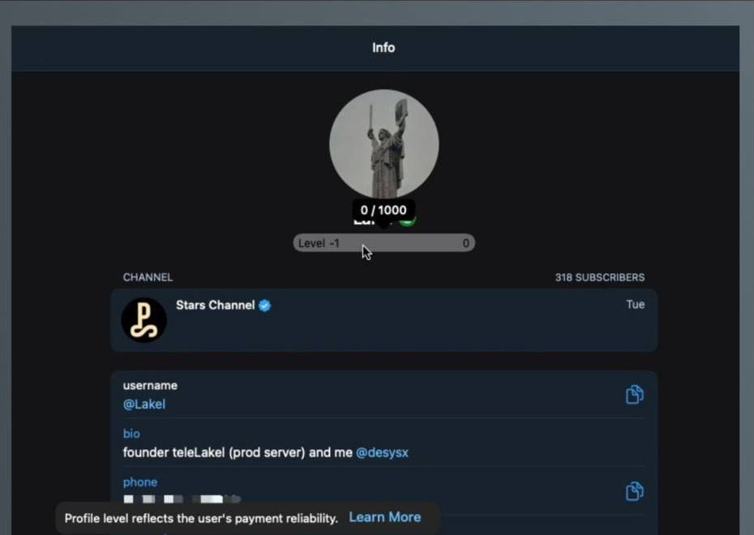Open the profile photo with the statue

tap(383, 143)
